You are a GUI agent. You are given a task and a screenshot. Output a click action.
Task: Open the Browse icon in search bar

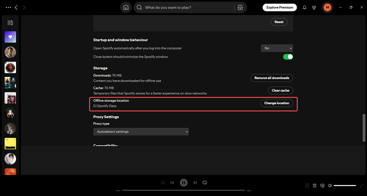click(x=239, y=8)
